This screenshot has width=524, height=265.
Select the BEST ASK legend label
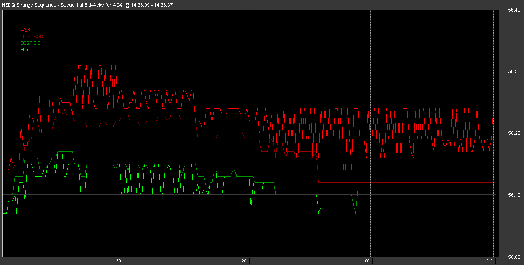coord(32,37)
